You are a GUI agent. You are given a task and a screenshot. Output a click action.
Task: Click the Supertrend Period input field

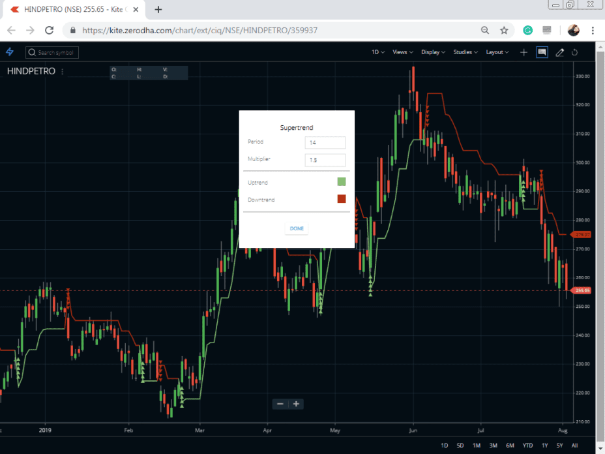(x=325, y=143)
